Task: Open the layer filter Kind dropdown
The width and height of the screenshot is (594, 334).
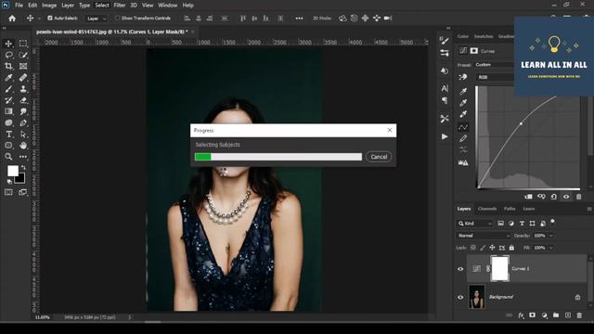Action: [474, 224]
